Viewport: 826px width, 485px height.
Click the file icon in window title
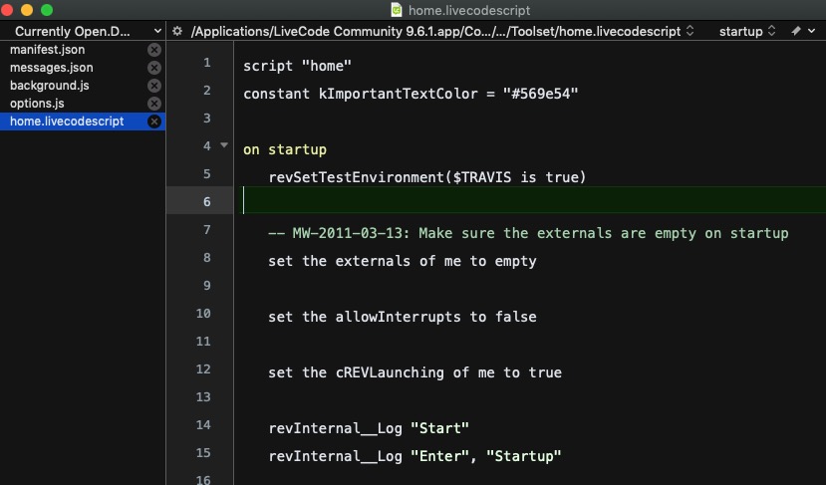tap(397, 10)
